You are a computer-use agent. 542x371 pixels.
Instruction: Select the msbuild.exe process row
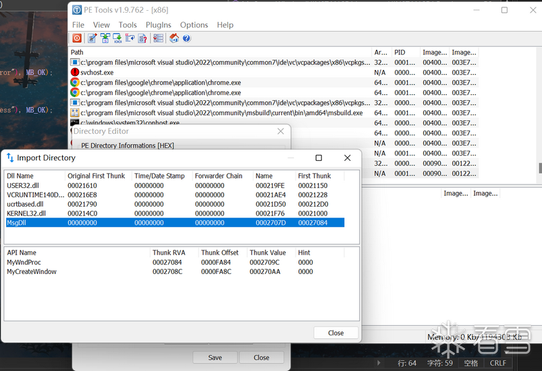tap(273, 112)
